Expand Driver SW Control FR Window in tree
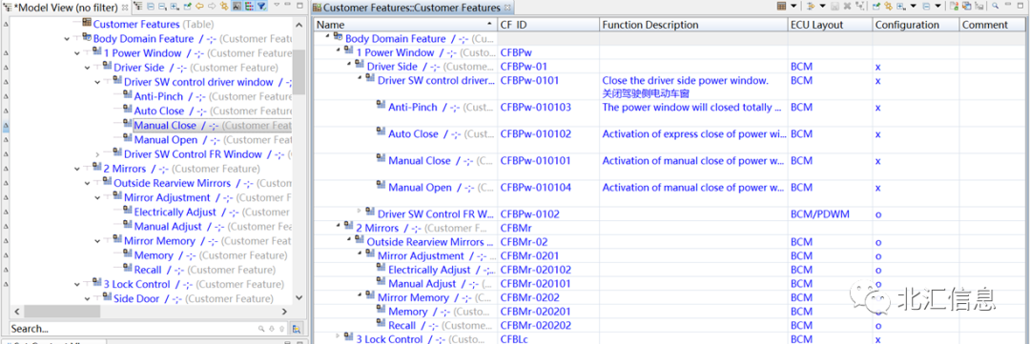The width and height of the screenshot is (1030, 344). tap(98, 155)
